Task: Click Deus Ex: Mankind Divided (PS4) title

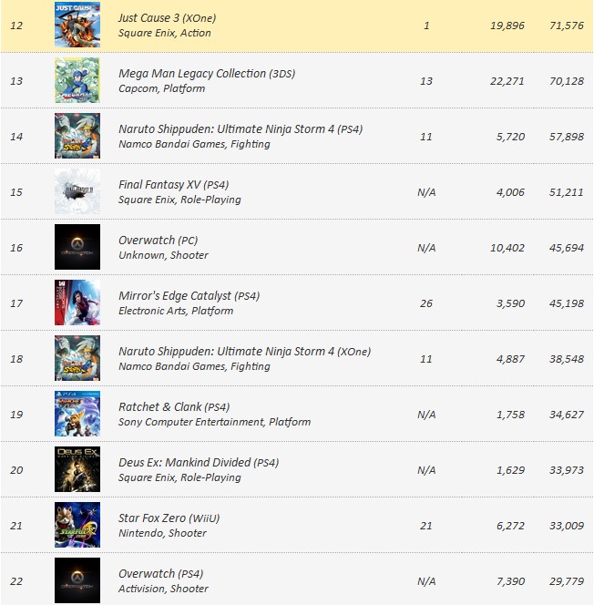Action: (x=199, y=463)
